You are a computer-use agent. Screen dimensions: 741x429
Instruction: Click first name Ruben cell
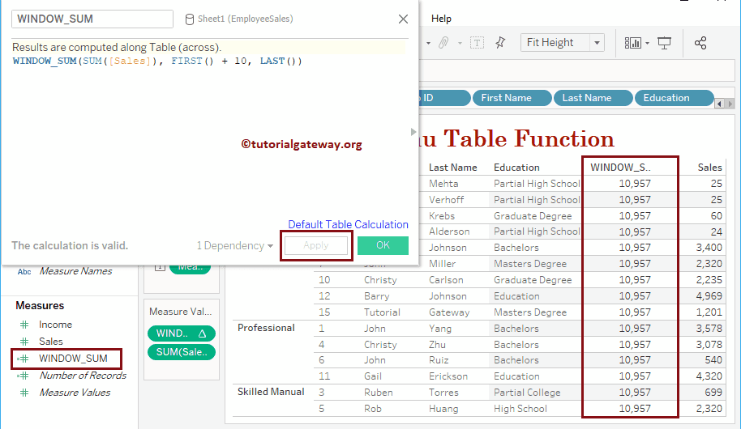click(x=378, y=393)
